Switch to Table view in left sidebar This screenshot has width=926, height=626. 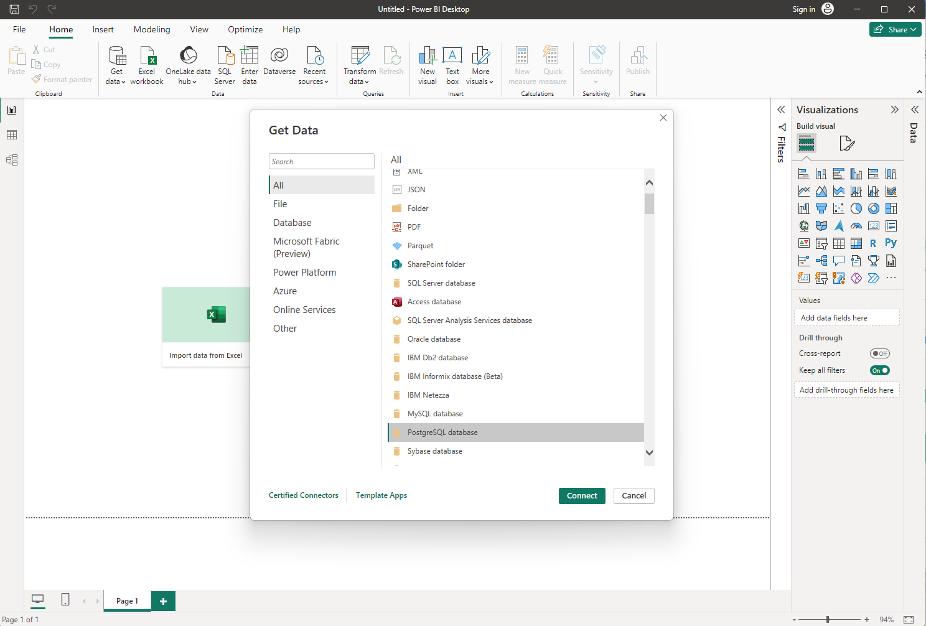12,135
